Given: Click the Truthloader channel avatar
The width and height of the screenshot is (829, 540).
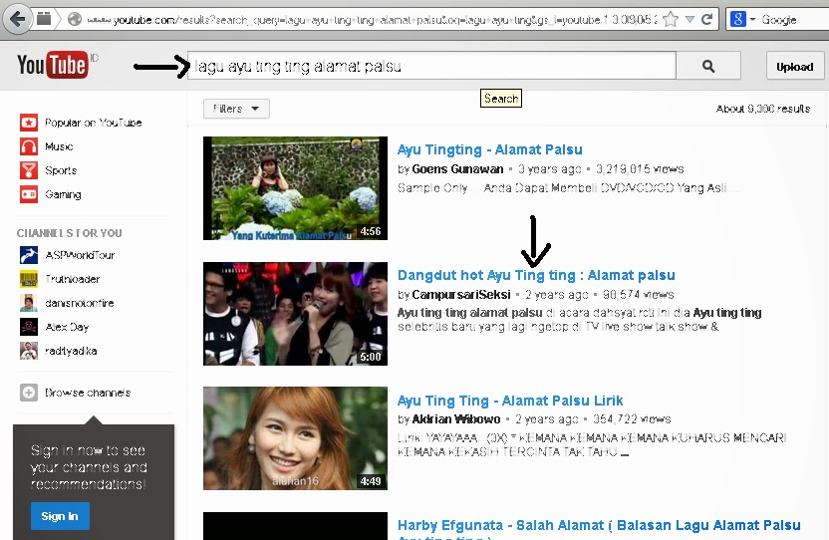Looking at the screenshot, I should coord(29,279).
